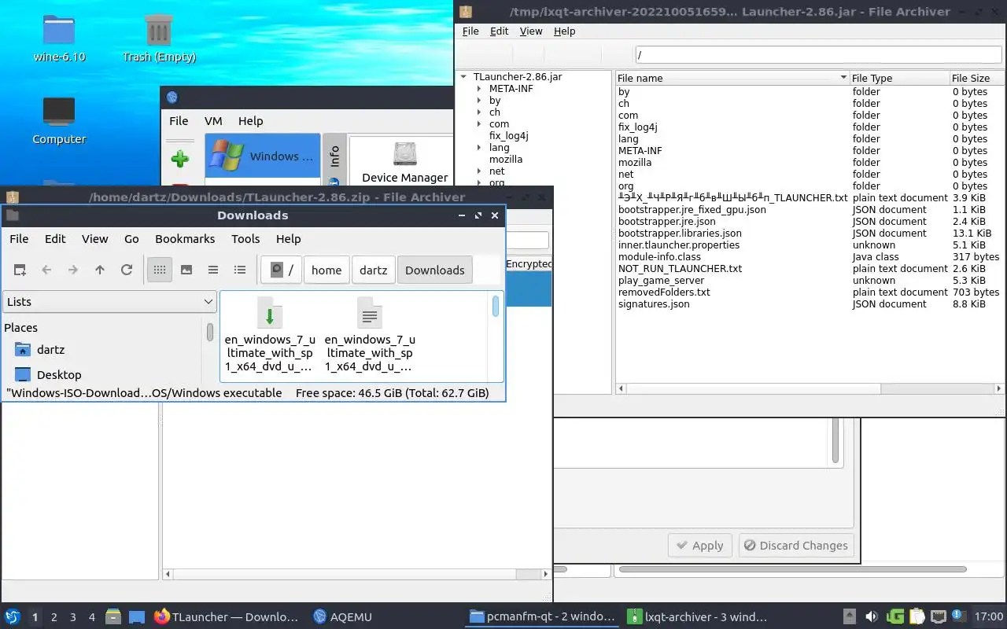
Task: Reload the Downloads folder view
Action: [x=127, y=270]
